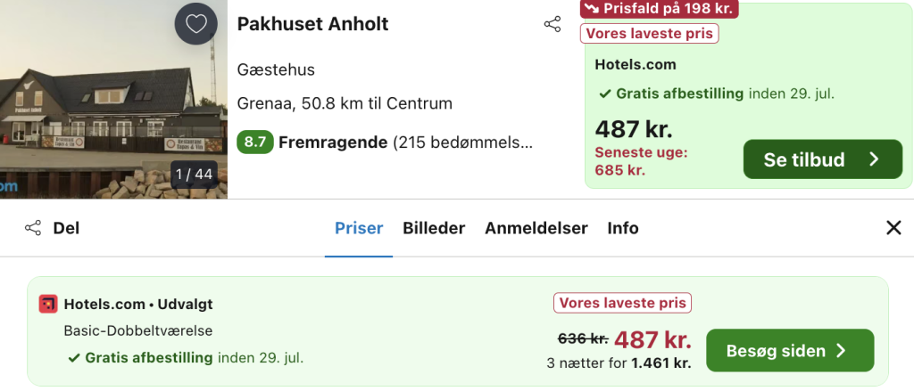Viewport: 914px width, 391px height.
Task: Open the Pakhuset Anholt hotel title
Action: click(x=312, y=24)
